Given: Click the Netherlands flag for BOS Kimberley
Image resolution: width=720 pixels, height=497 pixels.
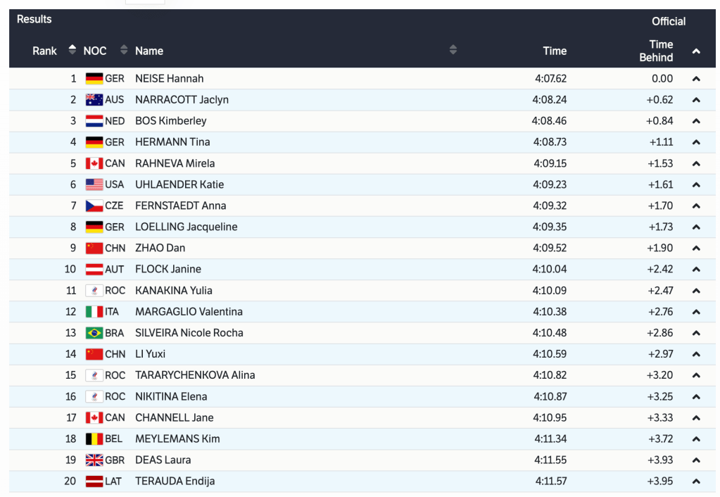Looking at the screenshot, I should (x=94, y=121).
